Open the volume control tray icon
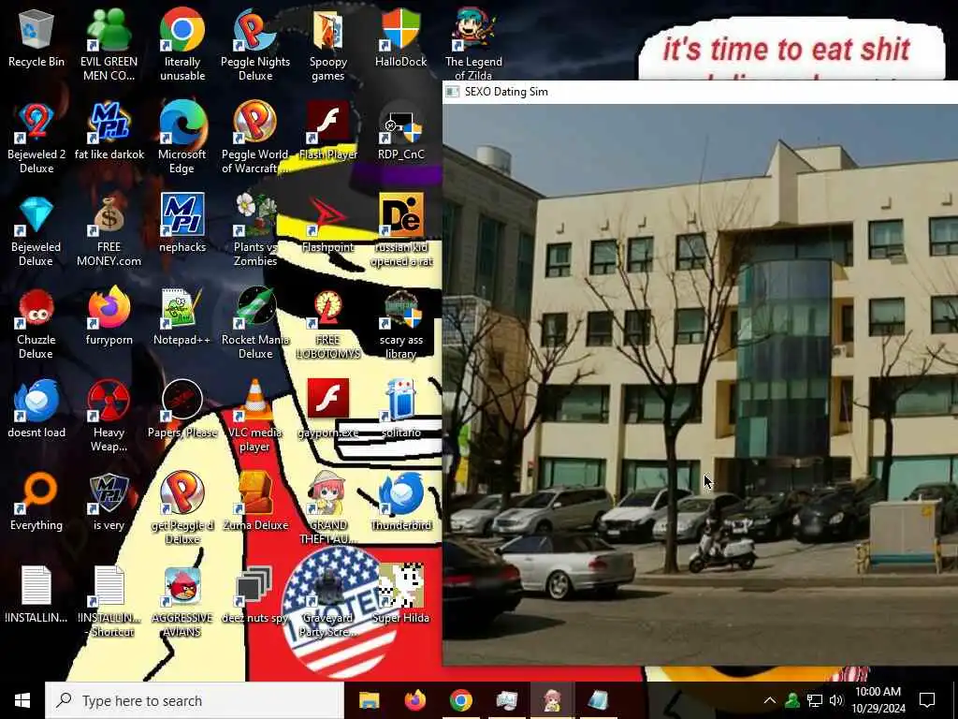This screenshot has height=719, width=958. [836, 700]
